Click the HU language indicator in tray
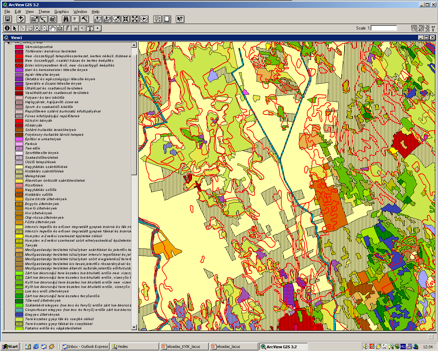Screen dimensions: 438x351 (x=403, y=347)
